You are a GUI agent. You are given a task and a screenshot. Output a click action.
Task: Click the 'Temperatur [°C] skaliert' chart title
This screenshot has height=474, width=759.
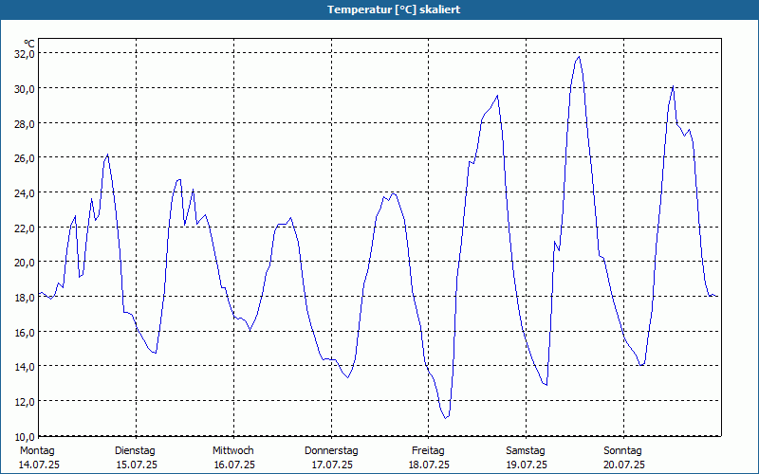coord(394,9)
